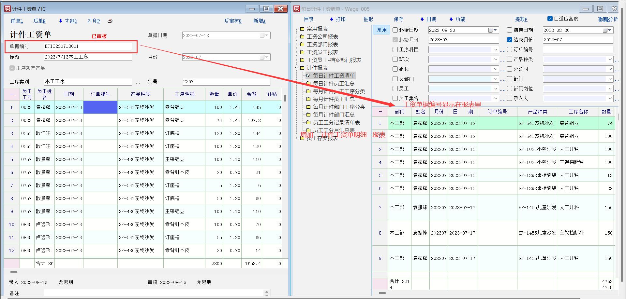Enable the 起始日期 checkbox
This screenshot has width=626, height=299.
coord(395,30)
